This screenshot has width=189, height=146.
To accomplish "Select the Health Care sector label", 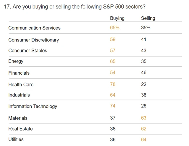I will [21, 84].
